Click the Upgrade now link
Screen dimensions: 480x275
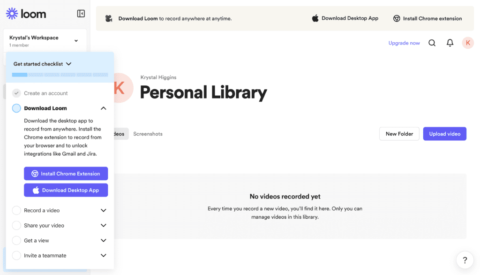[404, 43]
